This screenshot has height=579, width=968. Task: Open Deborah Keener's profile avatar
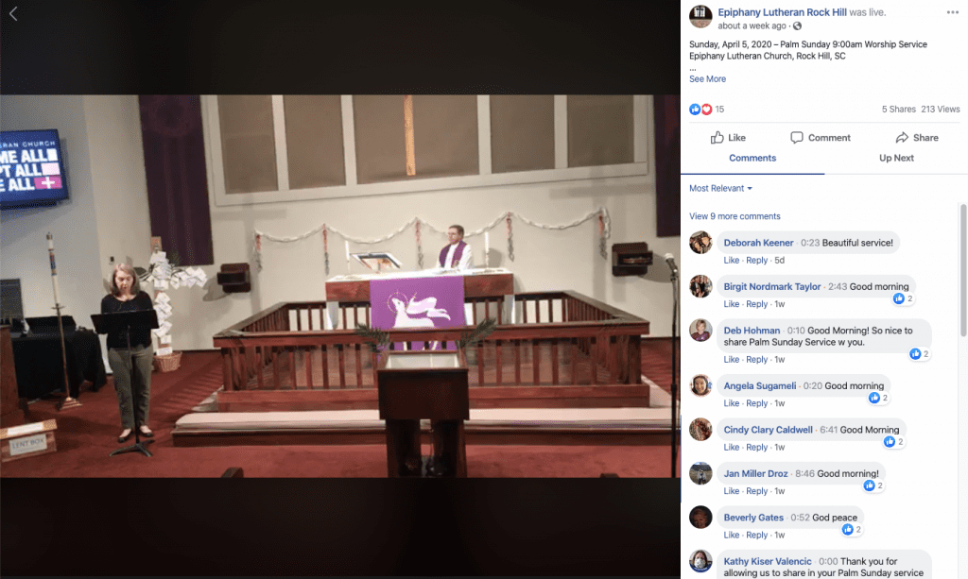pyautogui.click(x=700, y=243)
